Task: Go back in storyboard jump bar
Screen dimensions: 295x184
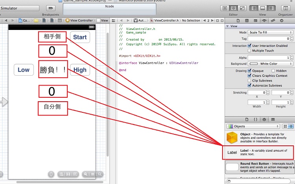Action: coord(6,20)
